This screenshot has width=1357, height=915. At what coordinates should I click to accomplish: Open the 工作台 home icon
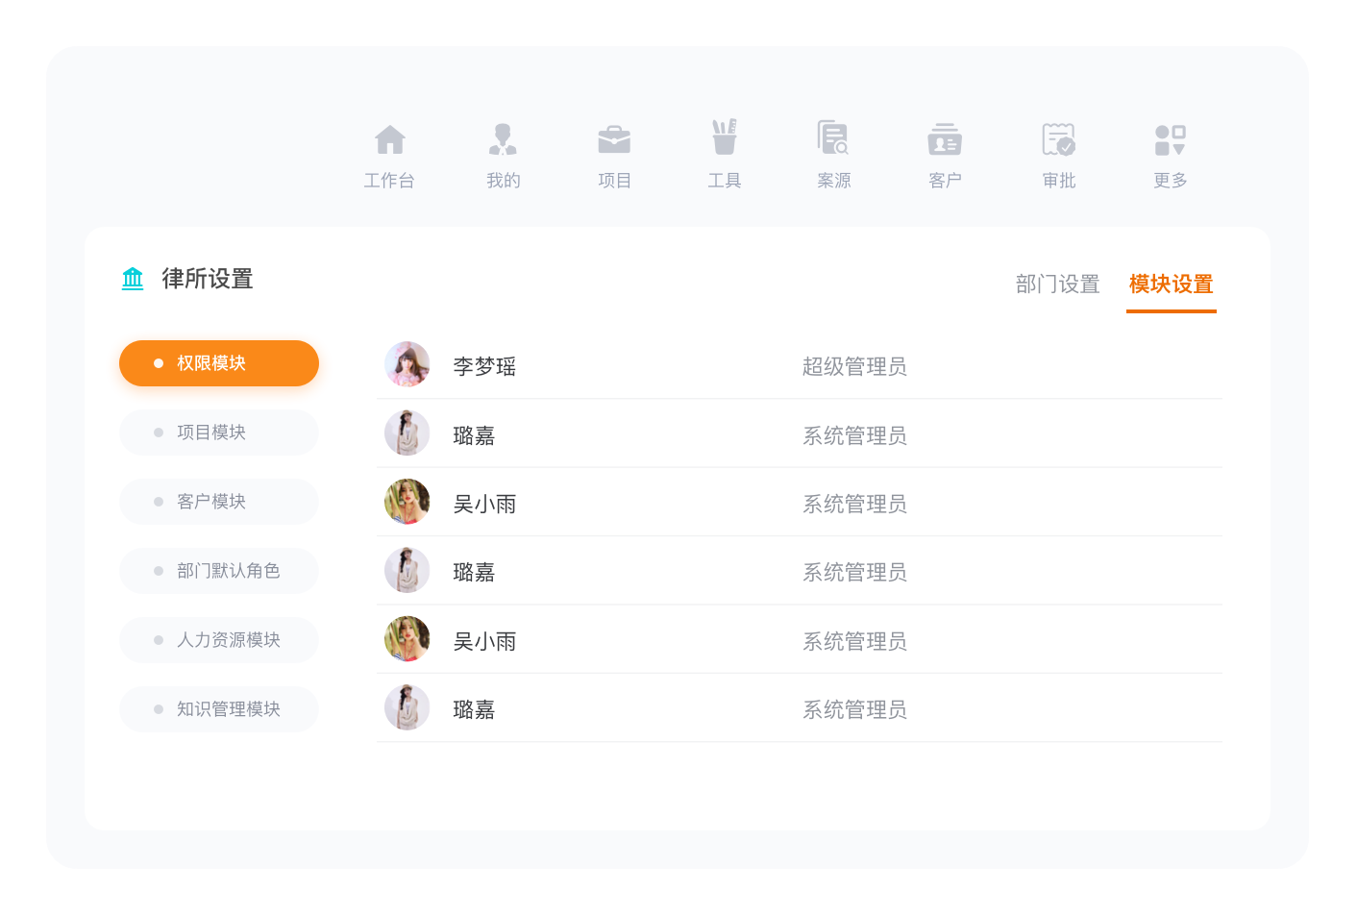tap(389, 140)
